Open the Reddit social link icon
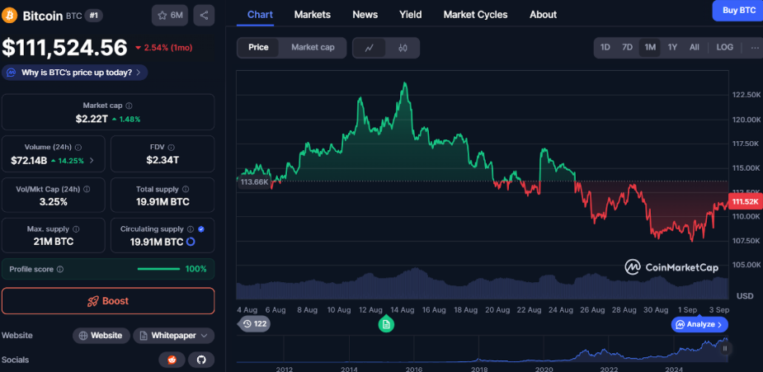The width and height of the screenshot is (763, 372). (172, 360)
